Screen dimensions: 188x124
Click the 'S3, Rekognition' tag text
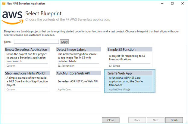pos(66,66)
